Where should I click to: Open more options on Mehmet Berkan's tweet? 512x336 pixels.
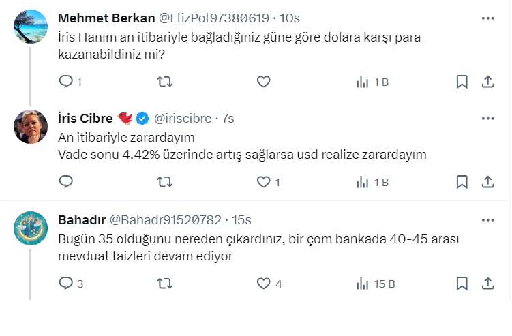tap(487, 18)
